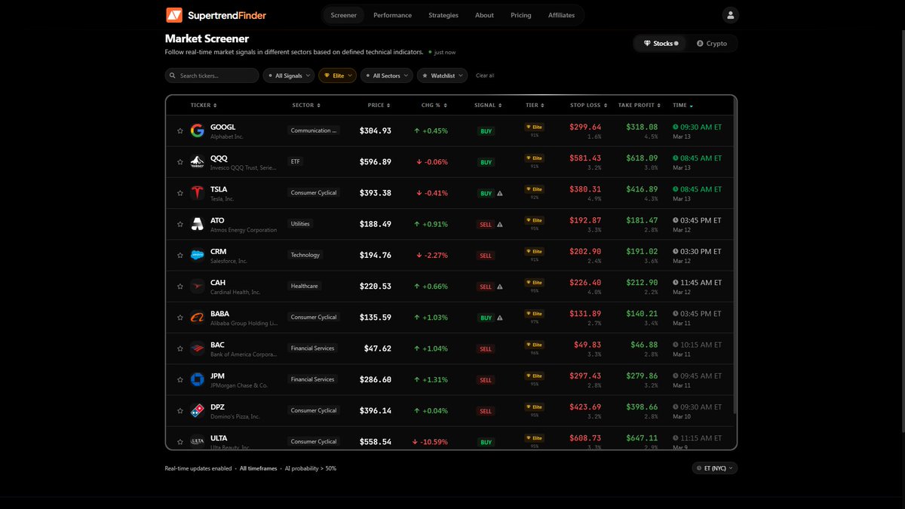Click the warning icon beside TSLA signal
The height and width of the screenshot is (509, 905).
(x=499, y=193)
